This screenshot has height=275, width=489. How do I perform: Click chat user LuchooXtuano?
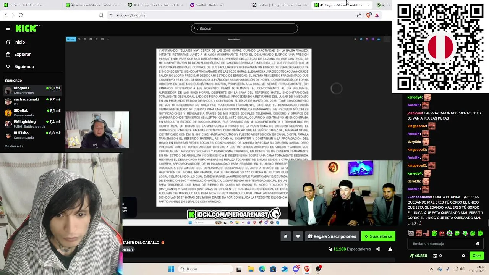pos(419,197)
